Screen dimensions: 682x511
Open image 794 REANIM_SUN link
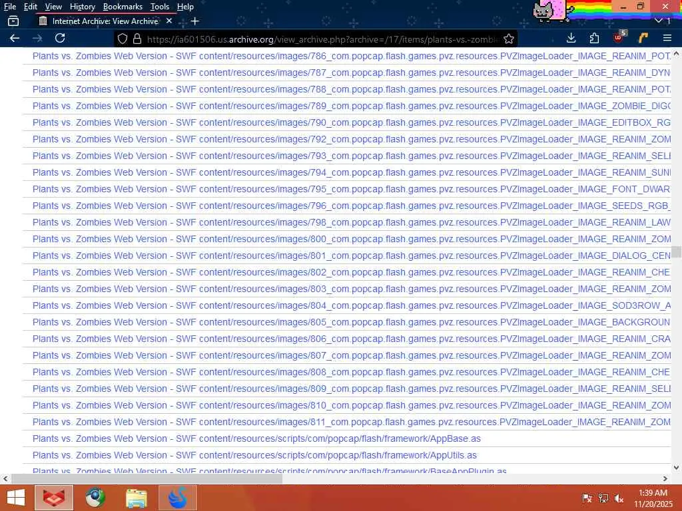(352, 172)
